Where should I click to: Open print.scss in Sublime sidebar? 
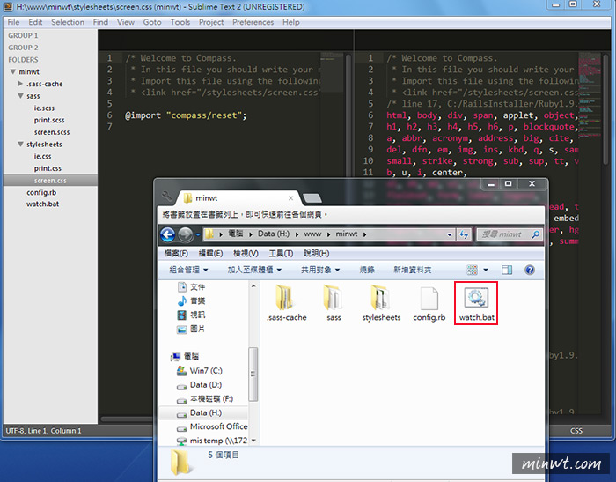click(49, 120)
